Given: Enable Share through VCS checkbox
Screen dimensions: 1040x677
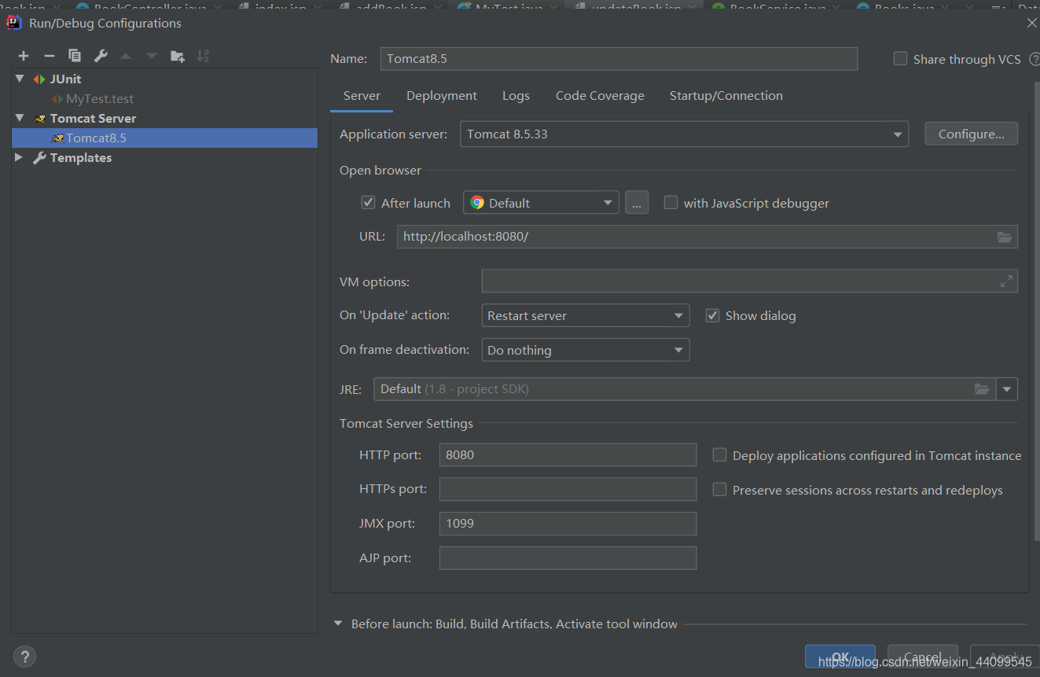Looking at the screenshot, I should (x=901, y=59).
